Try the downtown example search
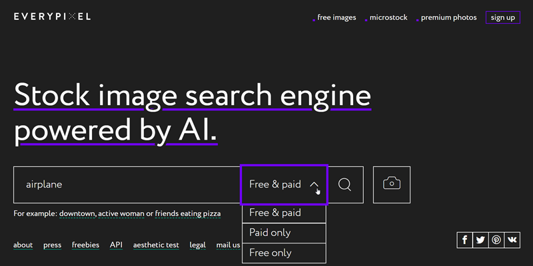 (x=77, y=213)
